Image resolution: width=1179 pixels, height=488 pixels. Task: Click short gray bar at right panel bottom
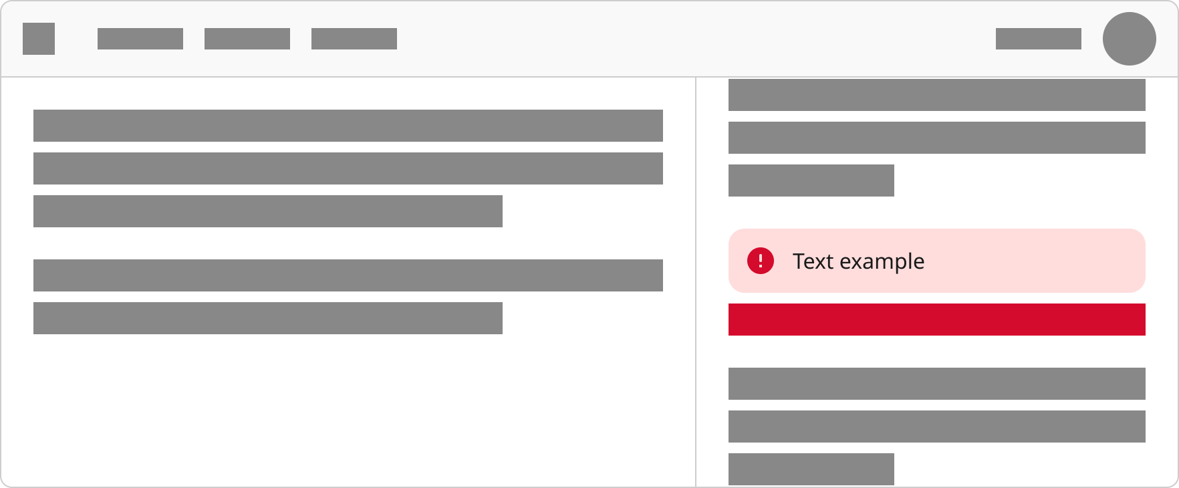coord(811,469)
